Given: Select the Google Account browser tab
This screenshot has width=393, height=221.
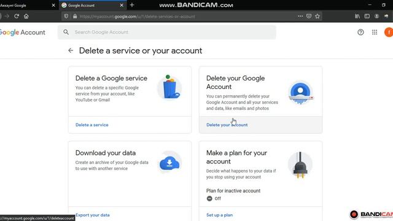Looking at the screenshot, I should pyautogui.click(x=93, y=6).
